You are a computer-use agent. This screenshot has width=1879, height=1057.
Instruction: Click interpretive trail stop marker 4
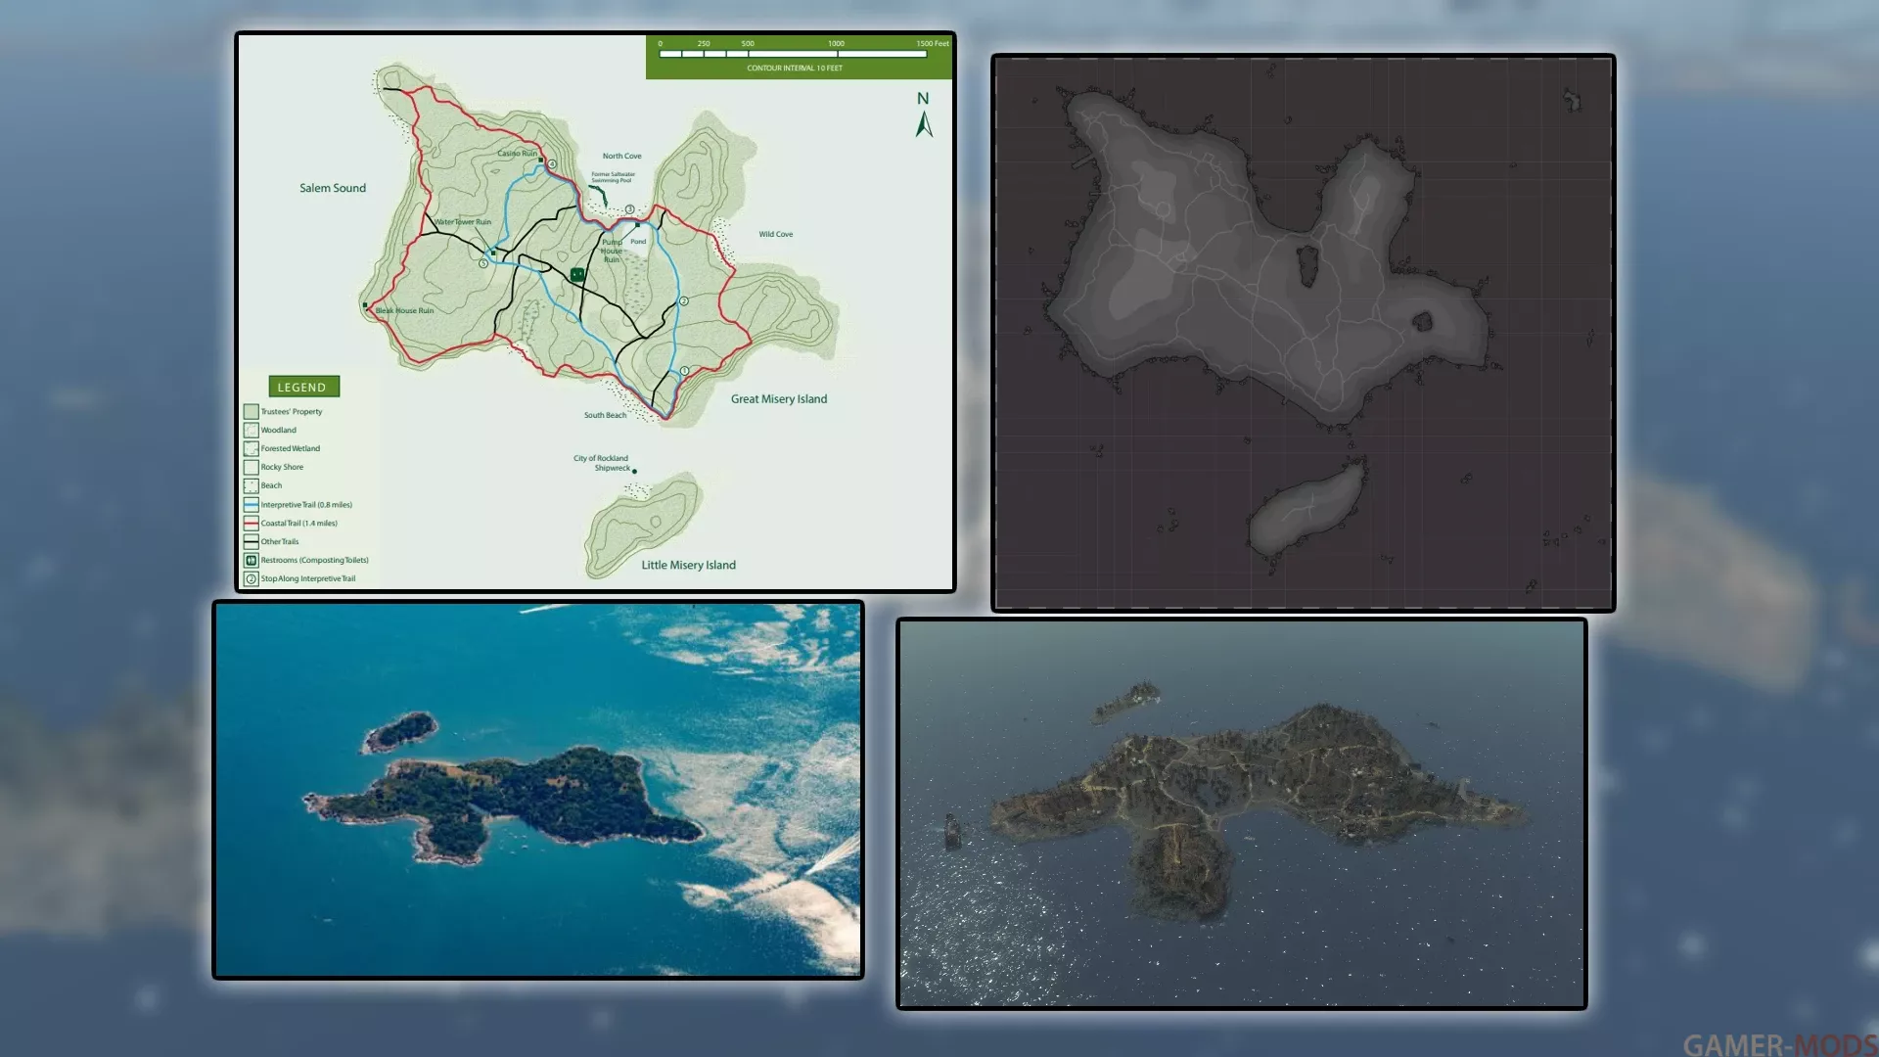552,164
